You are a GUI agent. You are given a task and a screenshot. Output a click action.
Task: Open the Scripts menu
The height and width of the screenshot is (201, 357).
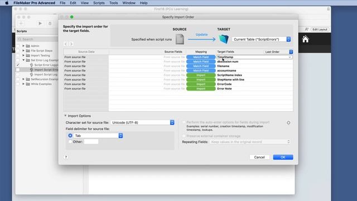(x=99, y=3)
